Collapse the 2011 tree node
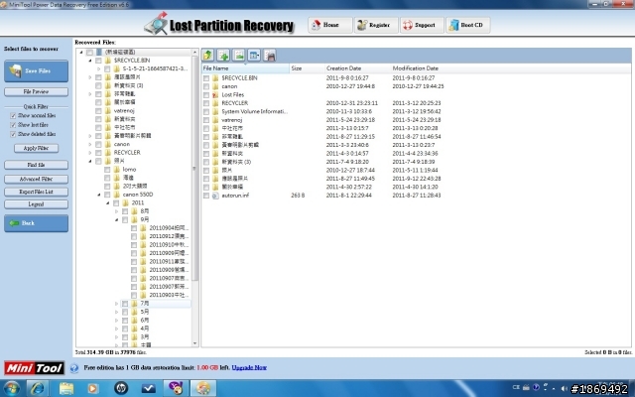 [x=108, y=202]
